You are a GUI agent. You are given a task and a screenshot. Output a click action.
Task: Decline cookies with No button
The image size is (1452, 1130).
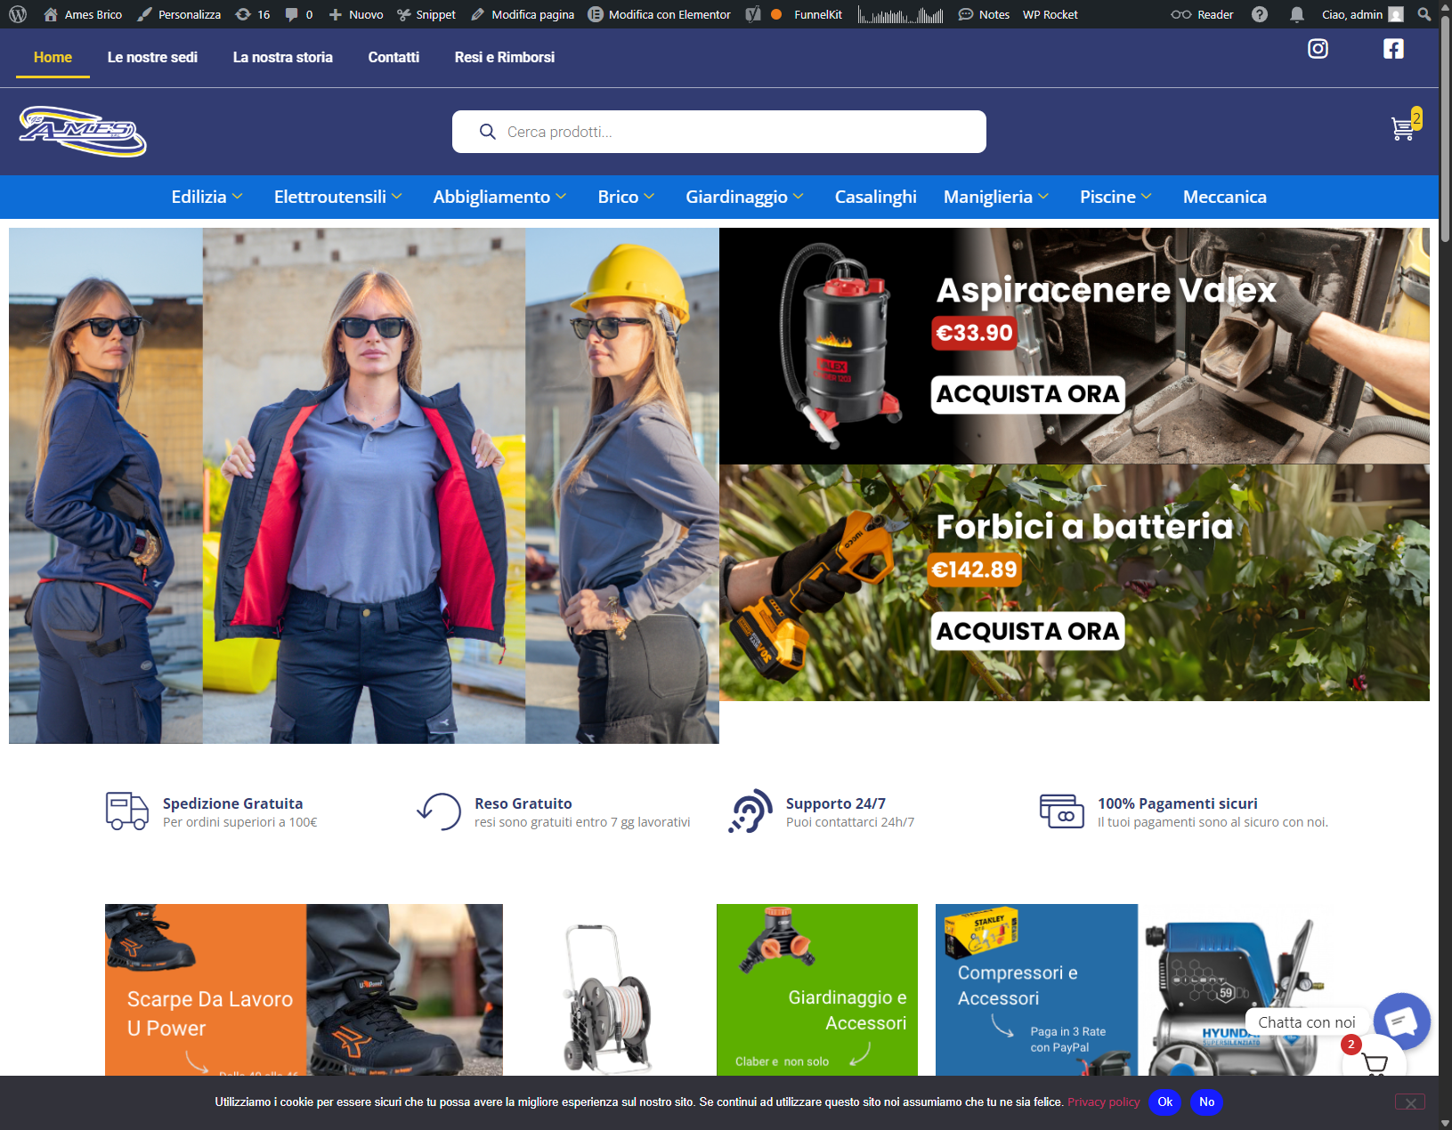tap(1206, 1102)
